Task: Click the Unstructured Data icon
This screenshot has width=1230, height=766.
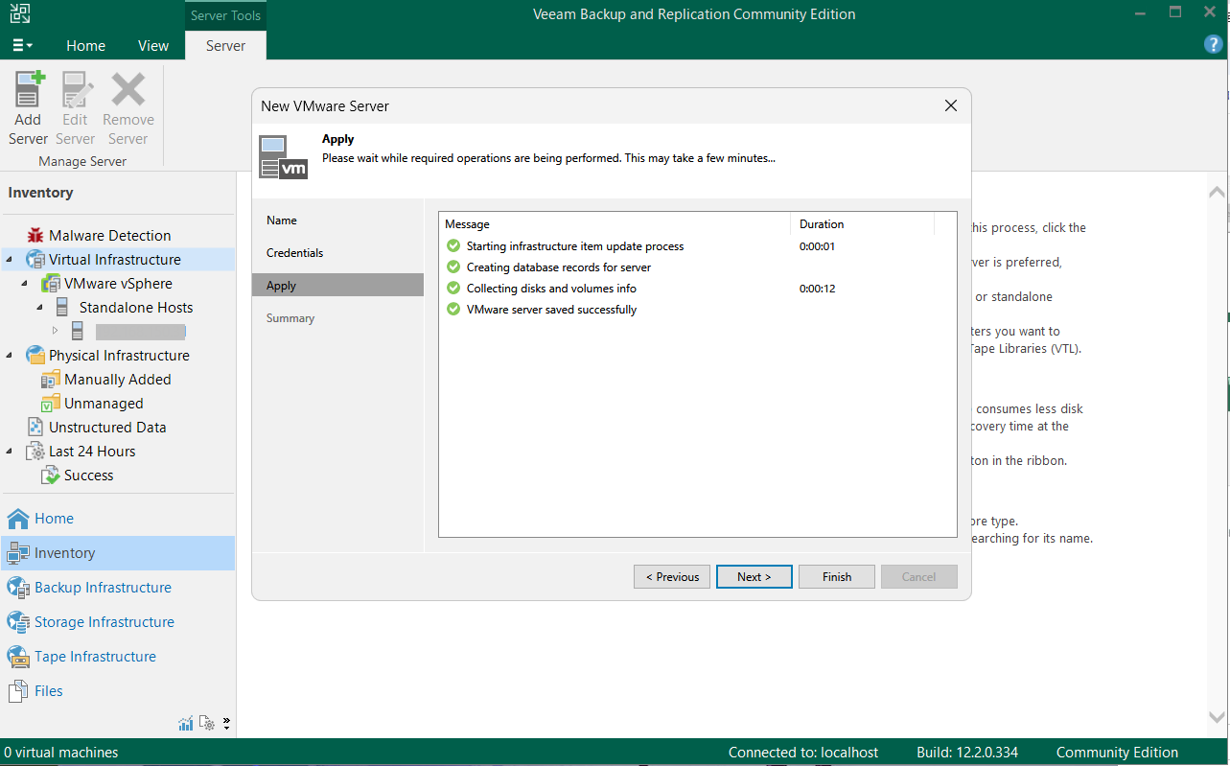Action: 35,427
